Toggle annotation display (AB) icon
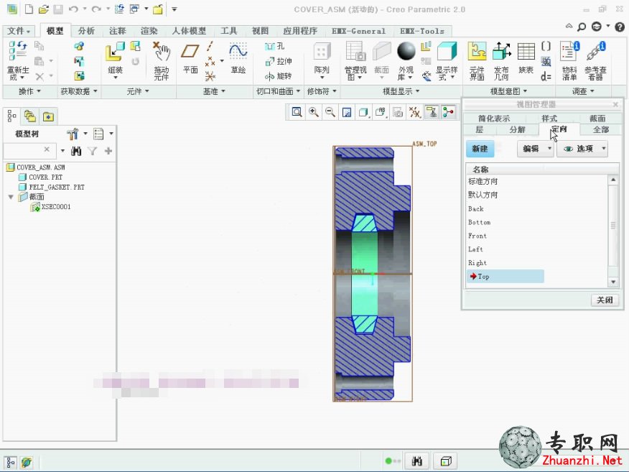Viewport: 629px width, 472px height. point(381,112)
